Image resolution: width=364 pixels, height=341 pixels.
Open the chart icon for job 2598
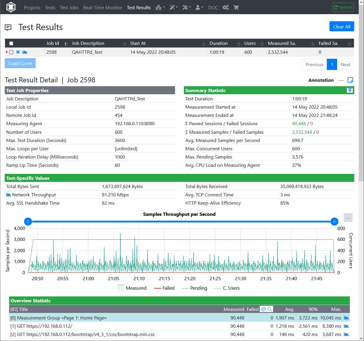[x=25, y=52]
